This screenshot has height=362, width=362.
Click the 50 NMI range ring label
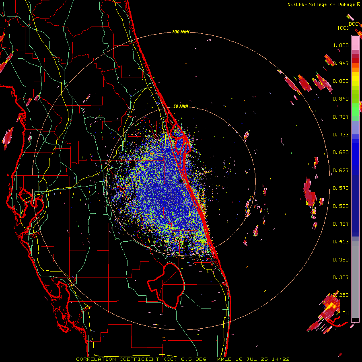click(181, 107)
